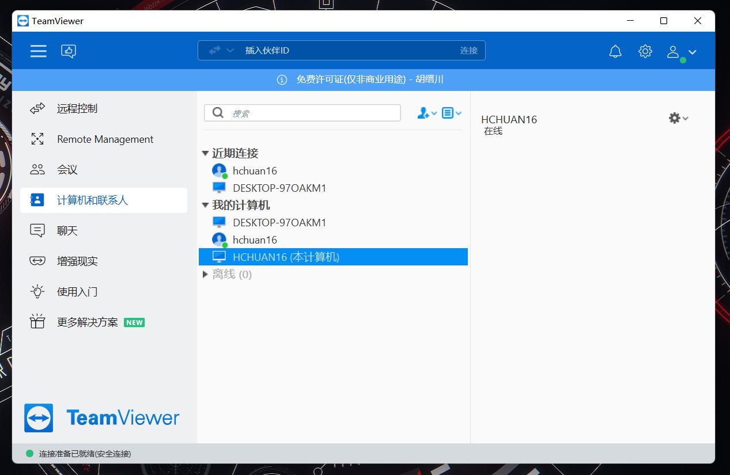Open the 聊天 section
The width and height of the screenshot is (730, 475).
pos(104,231)
